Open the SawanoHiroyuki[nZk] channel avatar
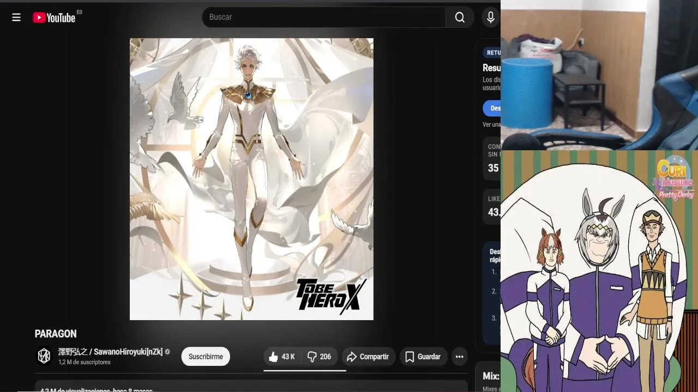The height and width of the screenshot is (392, 698). [44, 356]
